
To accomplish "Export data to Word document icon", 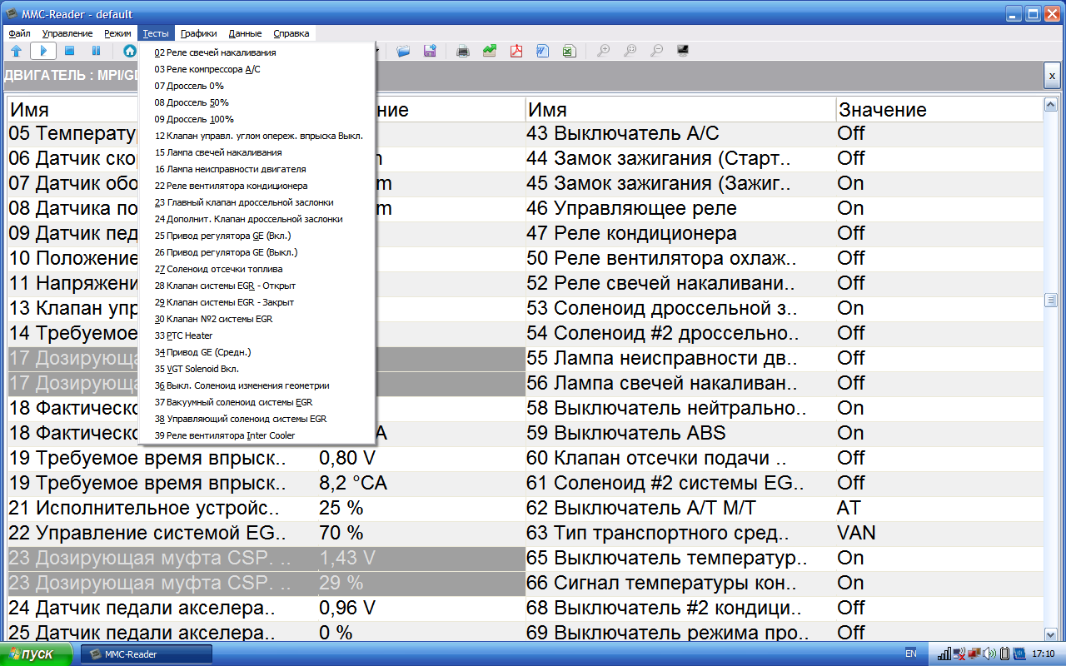I will click(x=542, y=51).
